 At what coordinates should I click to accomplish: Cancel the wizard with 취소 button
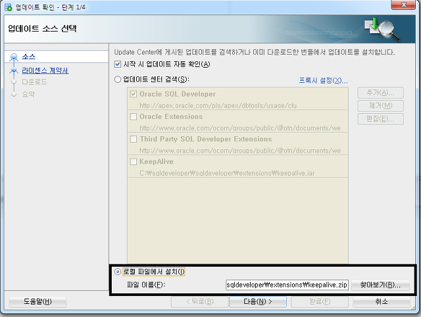[382, 302]
